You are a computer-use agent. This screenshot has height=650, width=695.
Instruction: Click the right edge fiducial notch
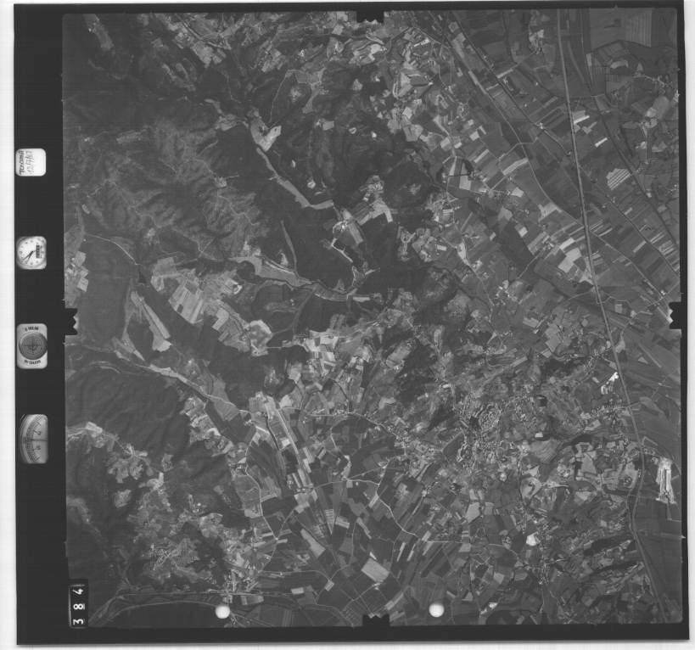(676, 315)
